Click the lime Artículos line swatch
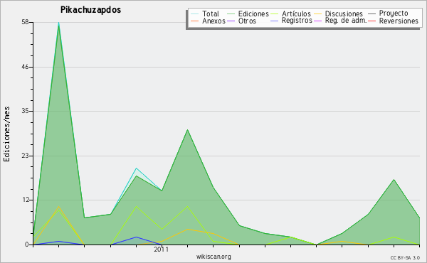 (275, 14)
